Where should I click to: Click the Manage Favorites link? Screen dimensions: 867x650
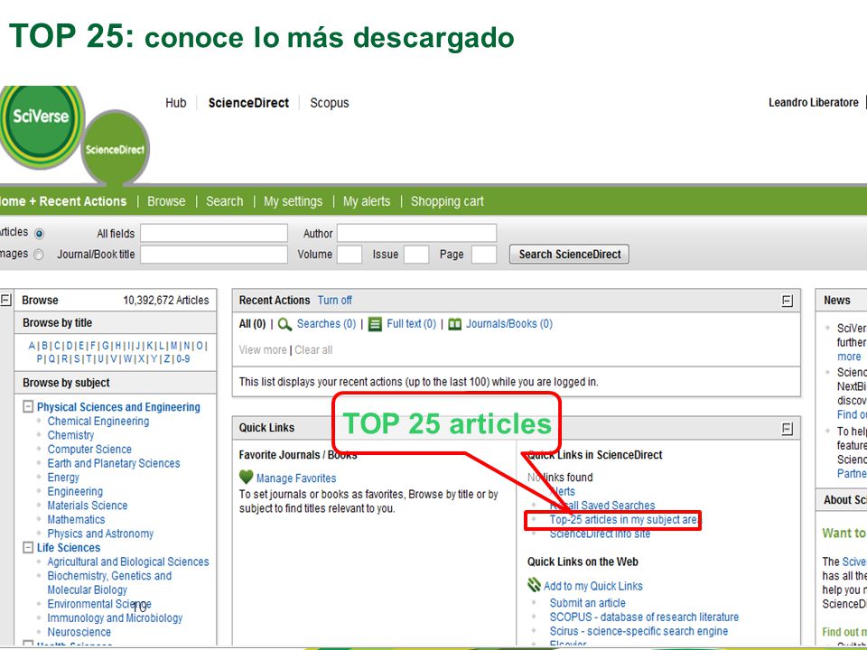click(296, 478)
